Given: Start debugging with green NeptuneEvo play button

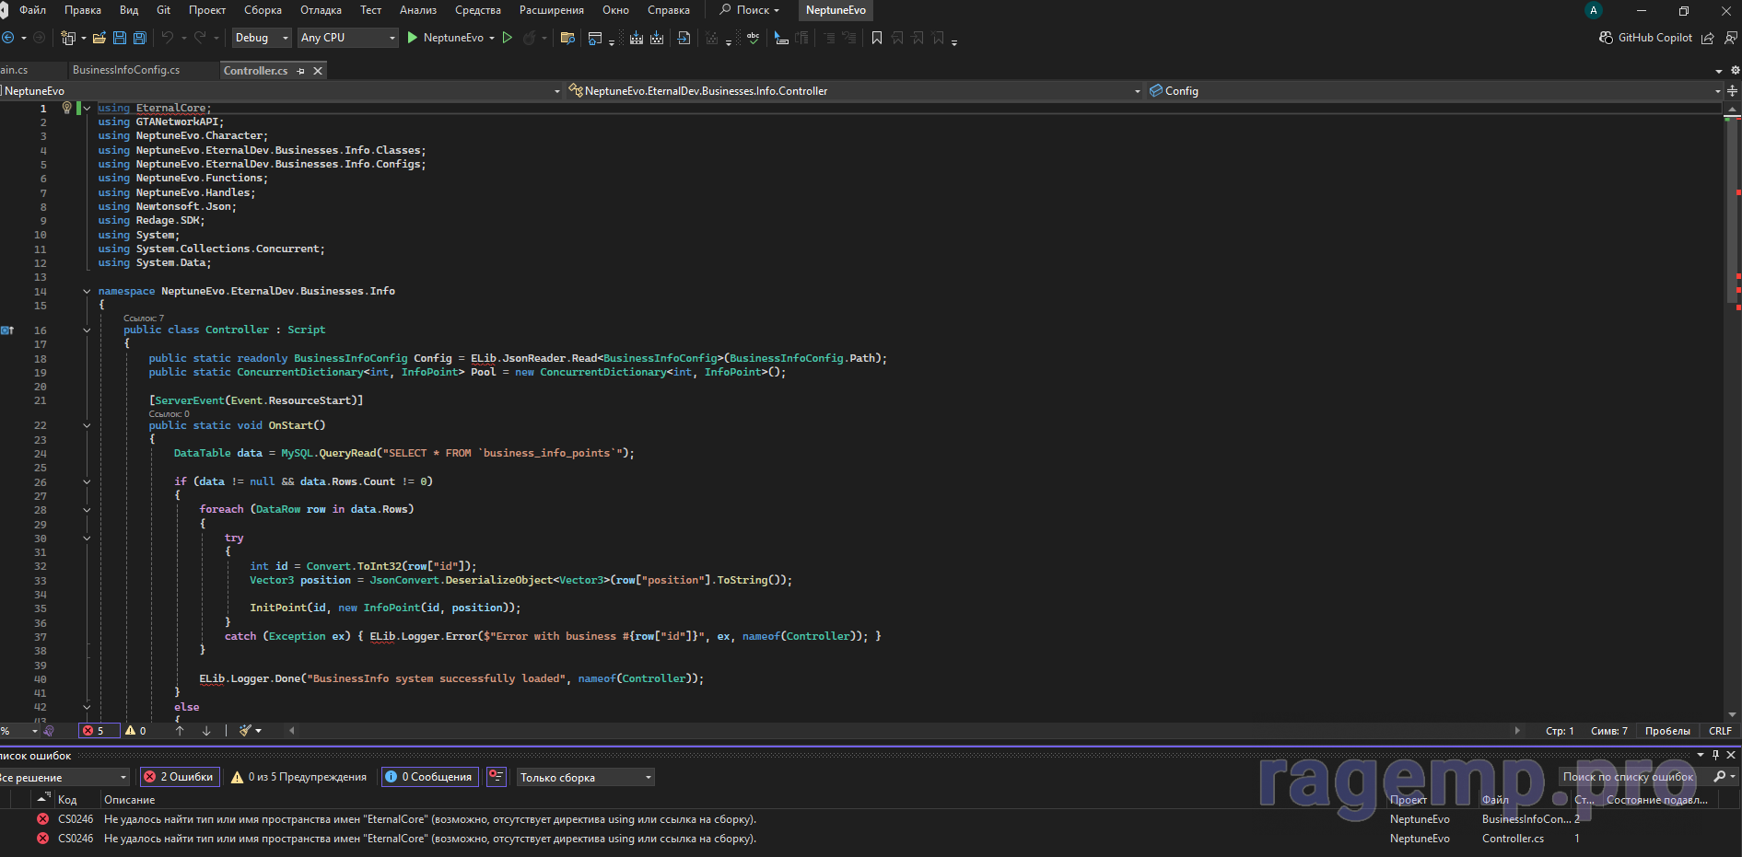Looking at the screenshot, I should [446, 38].
